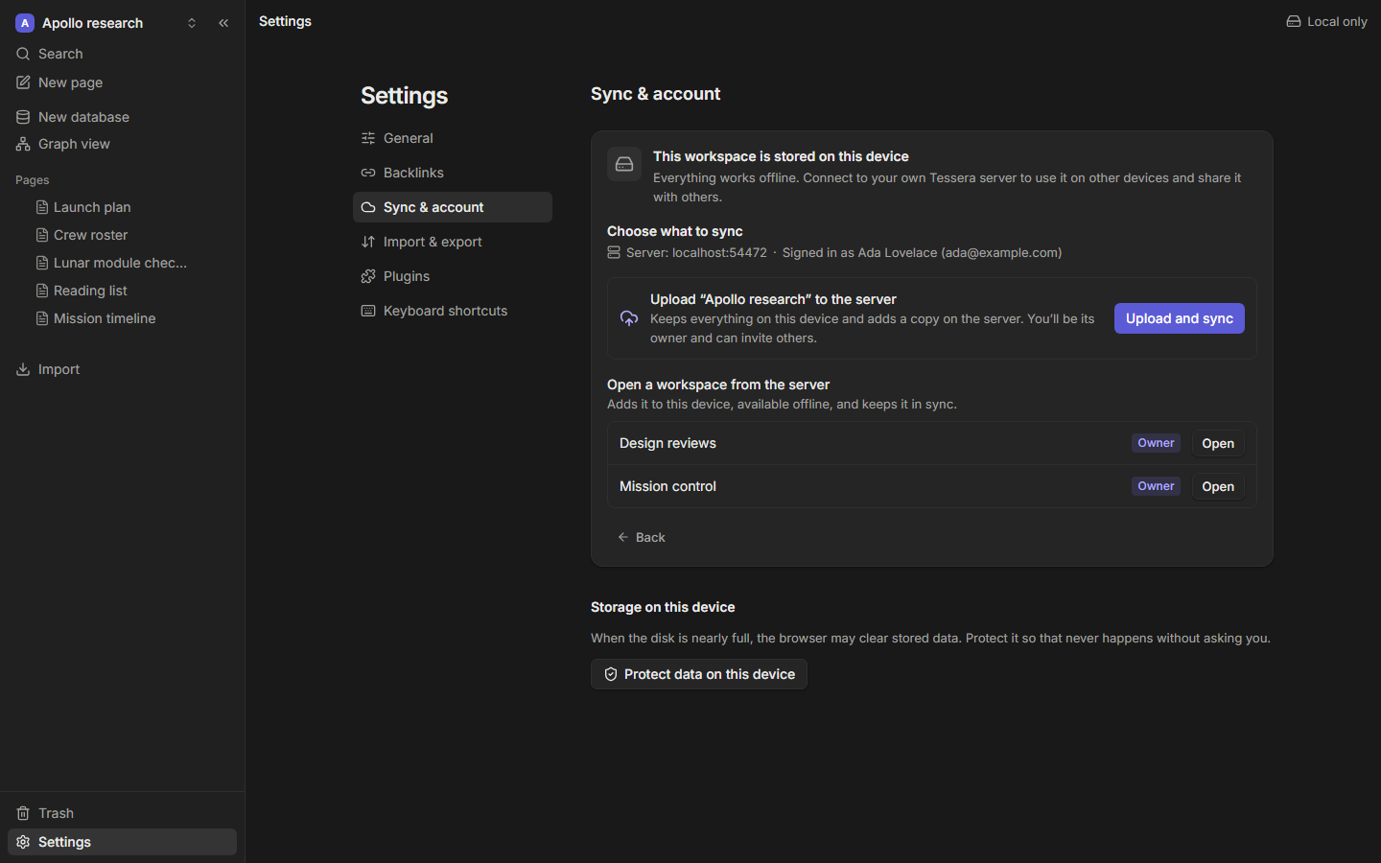1381x863 pixels.
Task: Open the Reading list page
Action: pos(122,291)
